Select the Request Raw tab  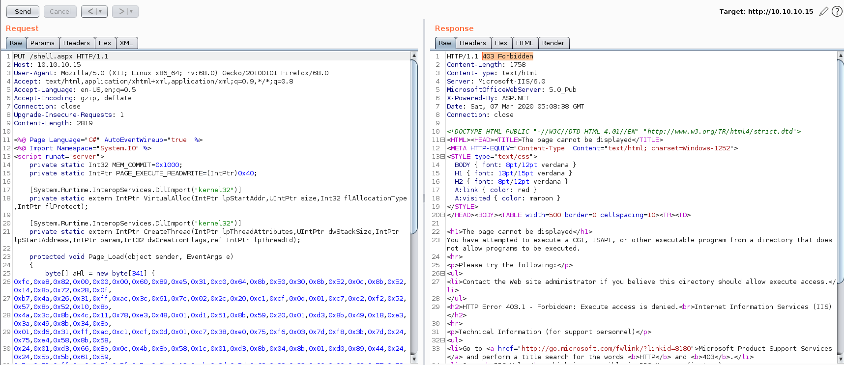16,43
